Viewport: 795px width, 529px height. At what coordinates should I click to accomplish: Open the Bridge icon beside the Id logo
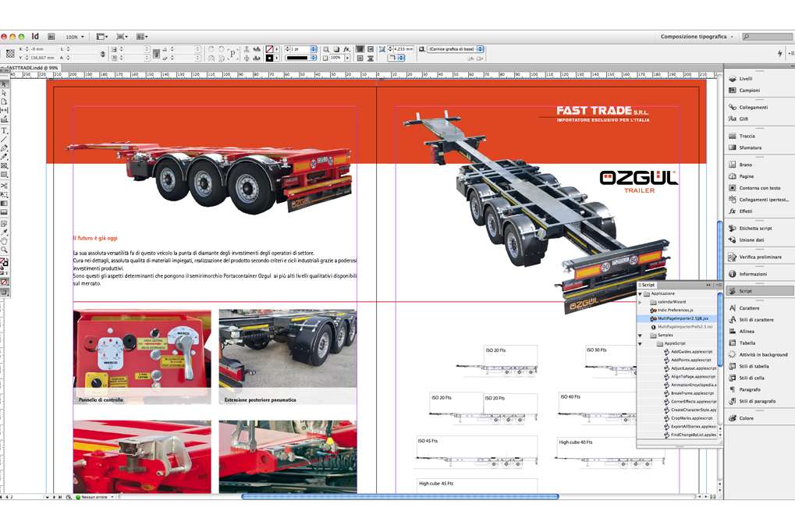coord(51,37)
